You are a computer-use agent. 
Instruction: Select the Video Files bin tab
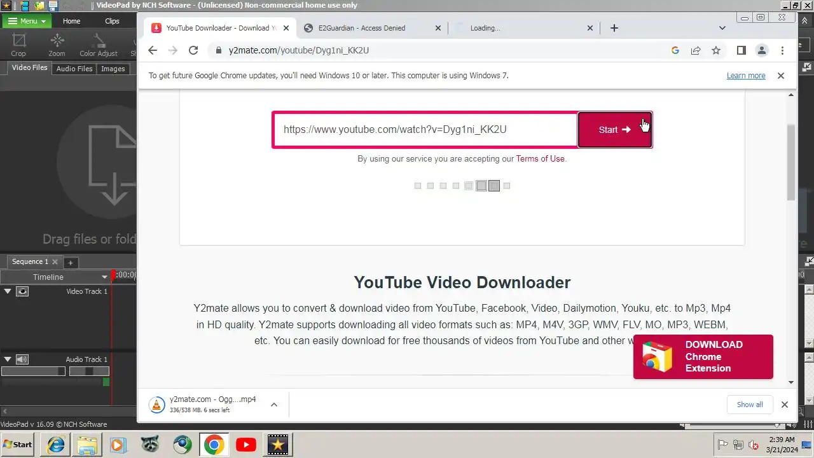(29, 67)
